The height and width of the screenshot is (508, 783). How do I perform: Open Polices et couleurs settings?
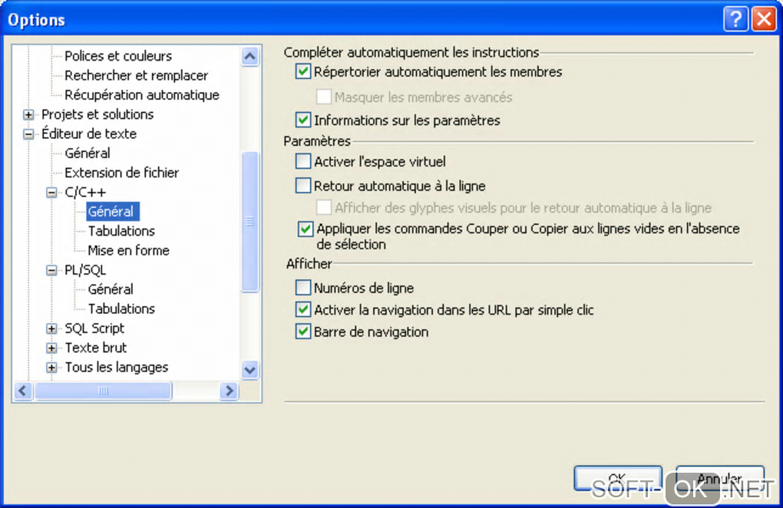coord(118,56)
